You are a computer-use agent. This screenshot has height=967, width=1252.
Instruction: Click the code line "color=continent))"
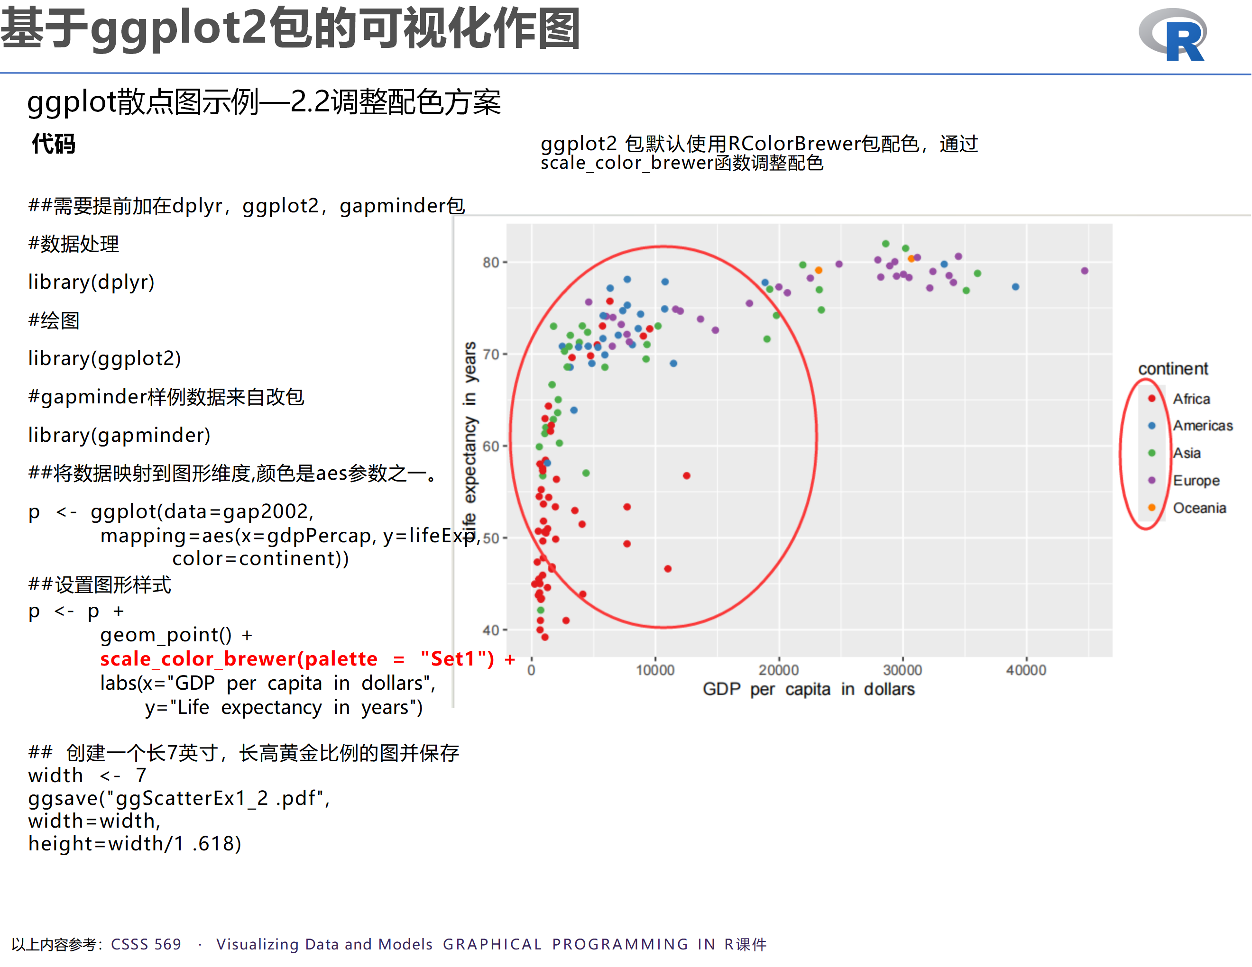pos(261,558)
